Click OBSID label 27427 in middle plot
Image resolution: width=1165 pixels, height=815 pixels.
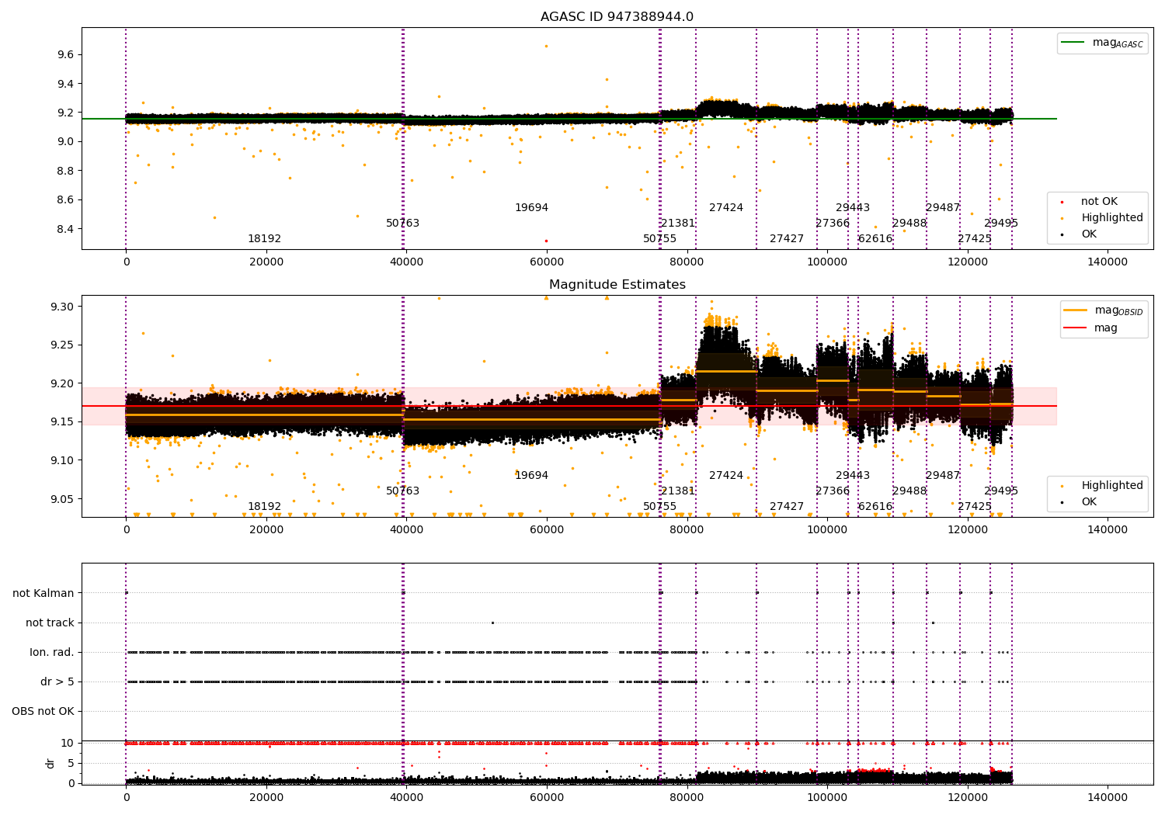787,507
